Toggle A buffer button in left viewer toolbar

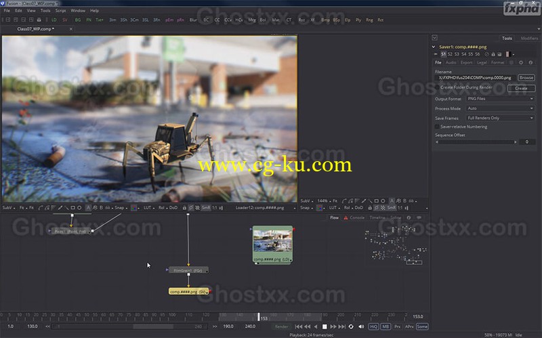[88, 208]
